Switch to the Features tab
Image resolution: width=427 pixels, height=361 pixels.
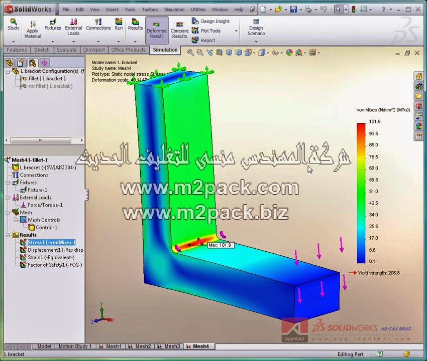[x=17, y=50]
